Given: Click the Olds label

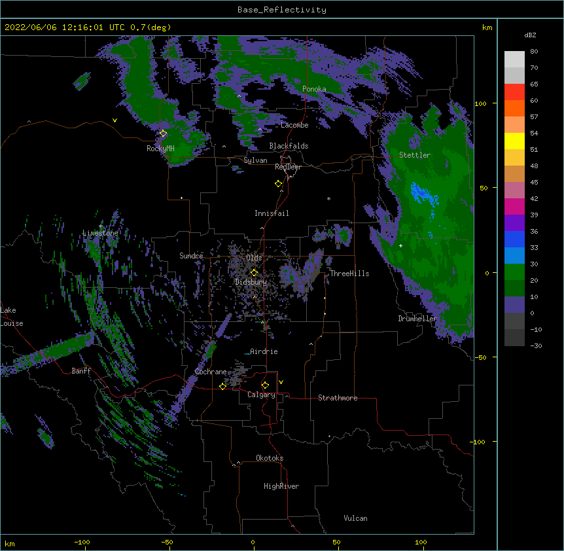Looking at the screenshot, I should pyautogui.click(x=254, y=258).
